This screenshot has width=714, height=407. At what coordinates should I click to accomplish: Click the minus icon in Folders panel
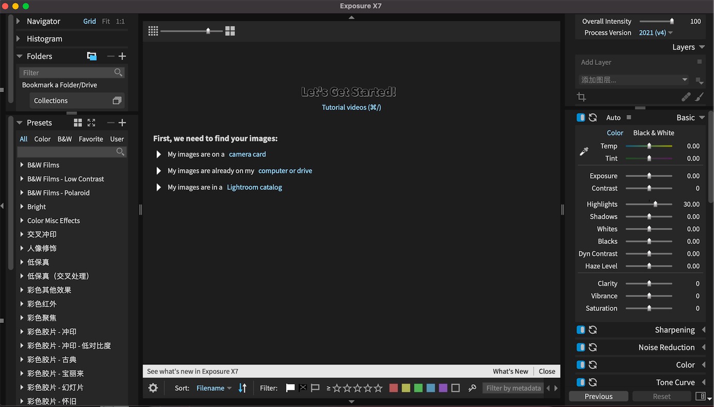click(110, 56)
